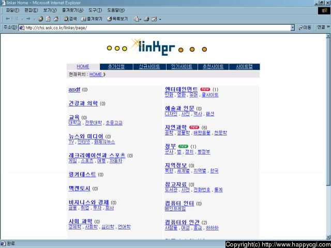The height and width of the screenshot is (248, 331).
Task: Click the 전문대학 subcategory link
Action: [x=93, y=123]
